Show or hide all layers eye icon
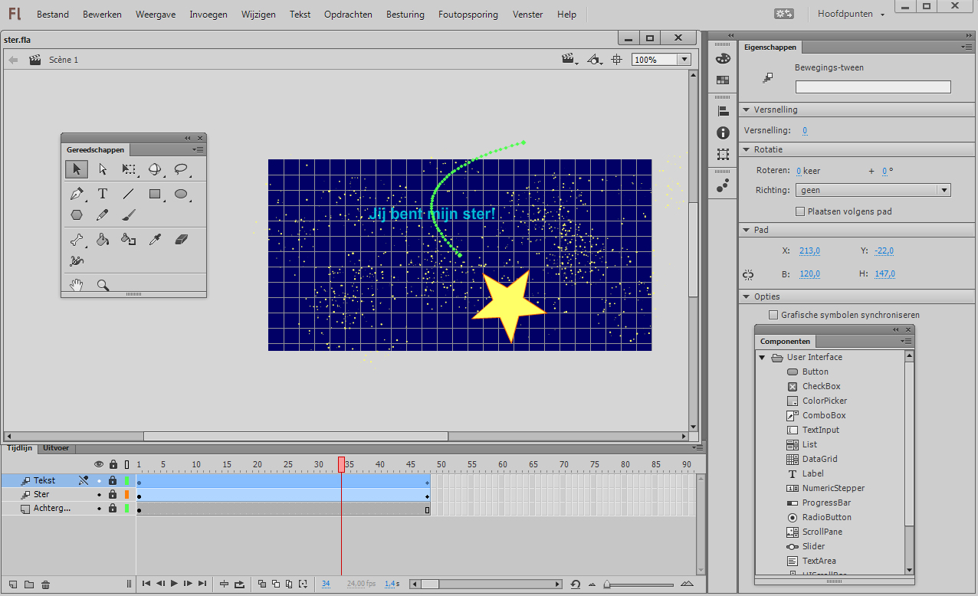The width and height of the screenshot is (978, 596). pos(99,464)
